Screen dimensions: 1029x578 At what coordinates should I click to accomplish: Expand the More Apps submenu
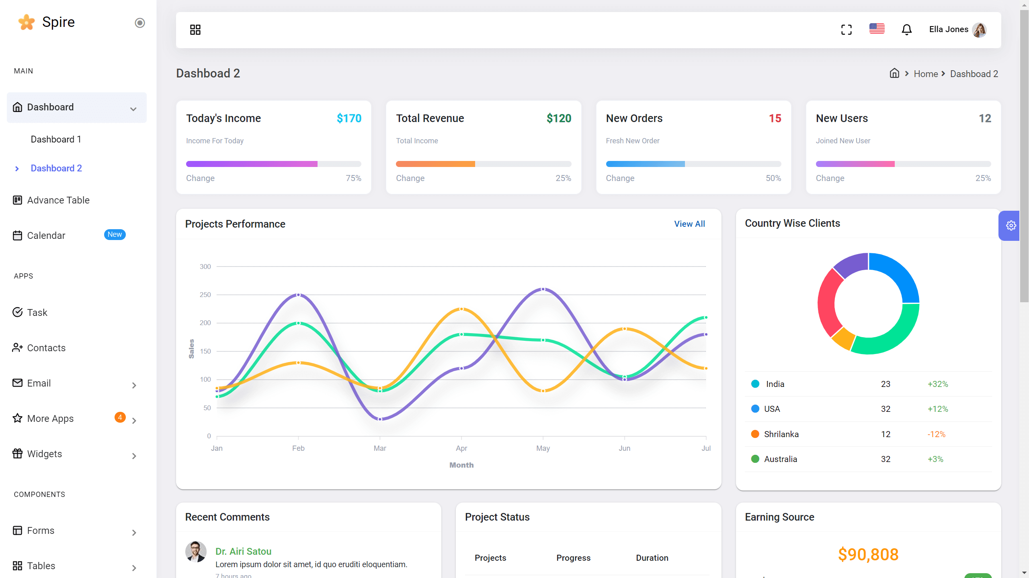point(134,421)
